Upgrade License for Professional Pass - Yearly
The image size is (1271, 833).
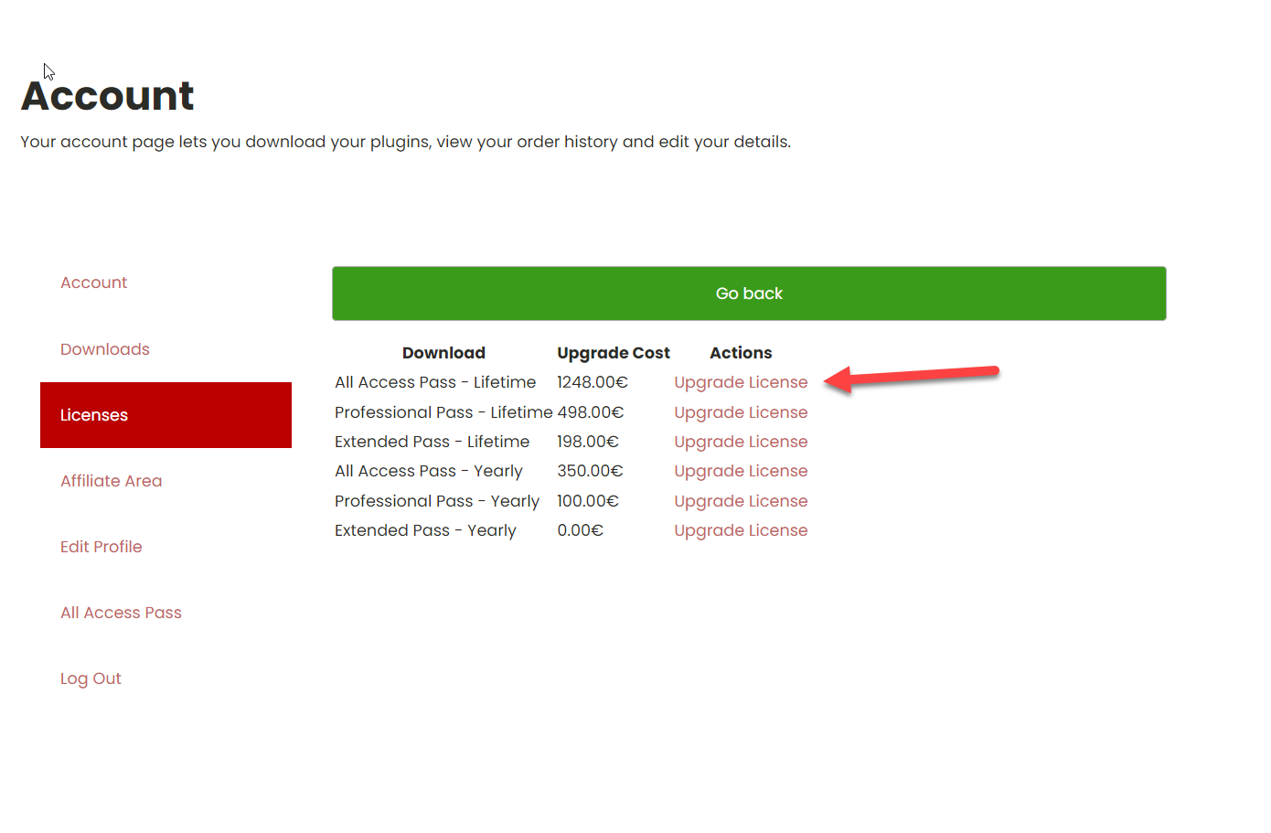(x=741, y=501)
